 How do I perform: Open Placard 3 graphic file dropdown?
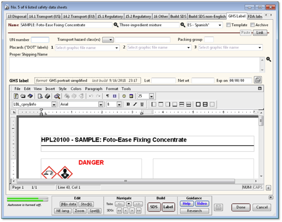(260, 48)
